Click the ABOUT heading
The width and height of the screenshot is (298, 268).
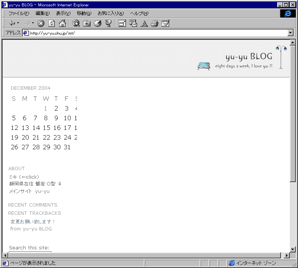pyautogui.click(x=16, y=169)
